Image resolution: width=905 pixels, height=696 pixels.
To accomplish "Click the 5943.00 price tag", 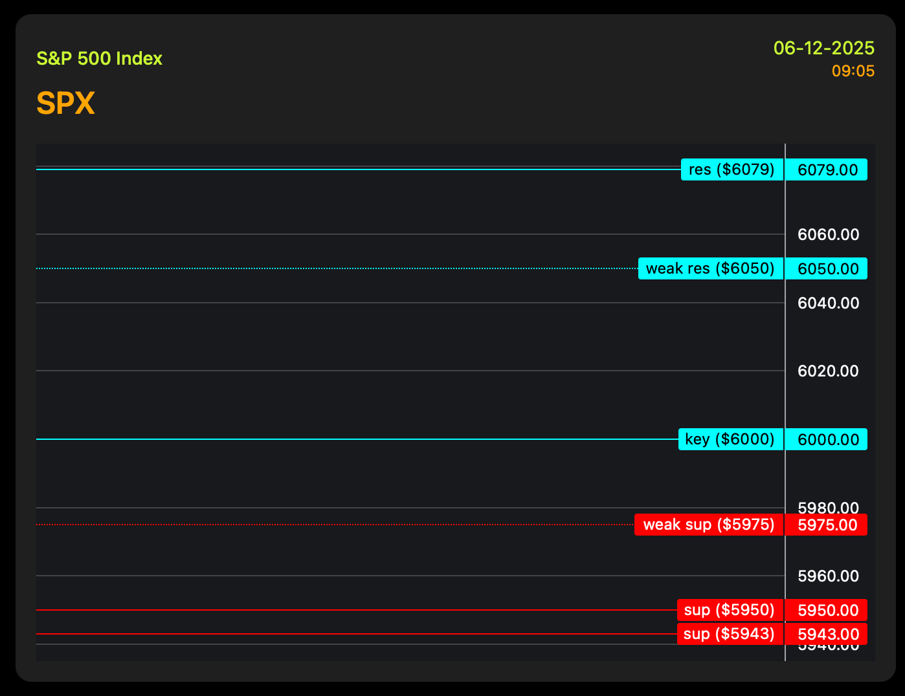I will coord(827,634).
